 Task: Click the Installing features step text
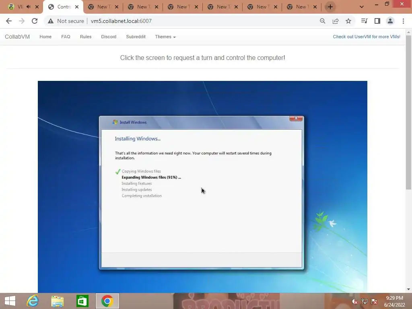pyautogui.click(x=137, y=183)
